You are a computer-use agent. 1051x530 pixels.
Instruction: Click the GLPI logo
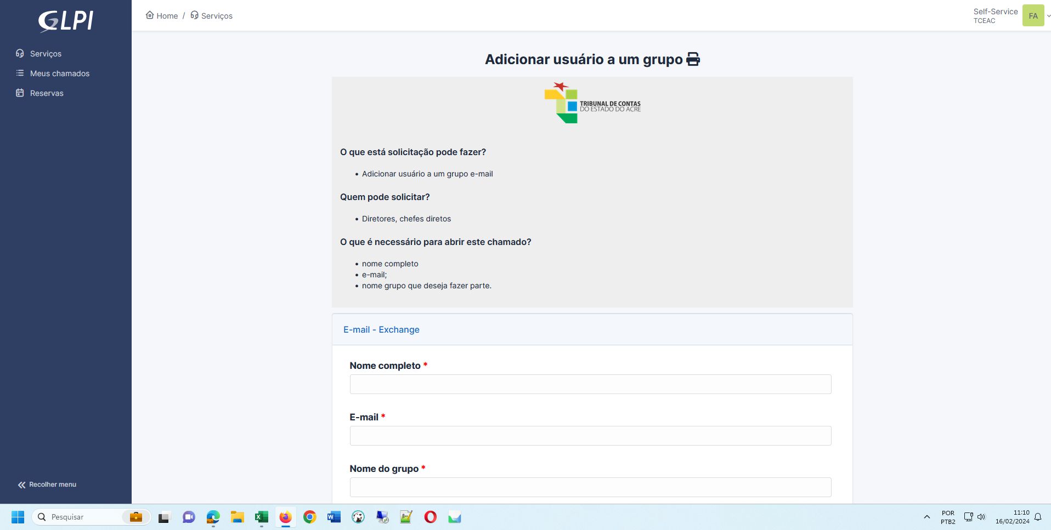66,21
